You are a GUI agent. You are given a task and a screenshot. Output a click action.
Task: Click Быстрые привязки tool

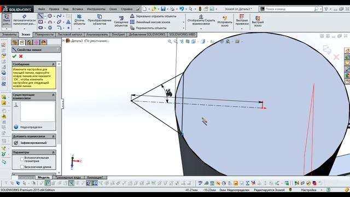pyautogui.click(x=242, y=20)
